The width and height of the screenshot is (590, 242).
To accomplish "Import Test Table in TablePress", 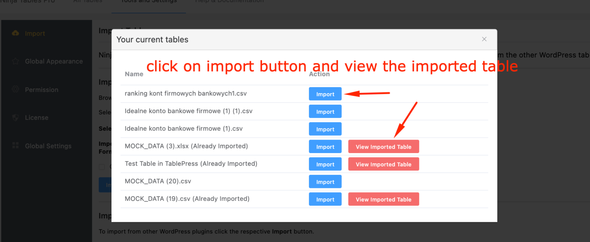I will [325, 164].
